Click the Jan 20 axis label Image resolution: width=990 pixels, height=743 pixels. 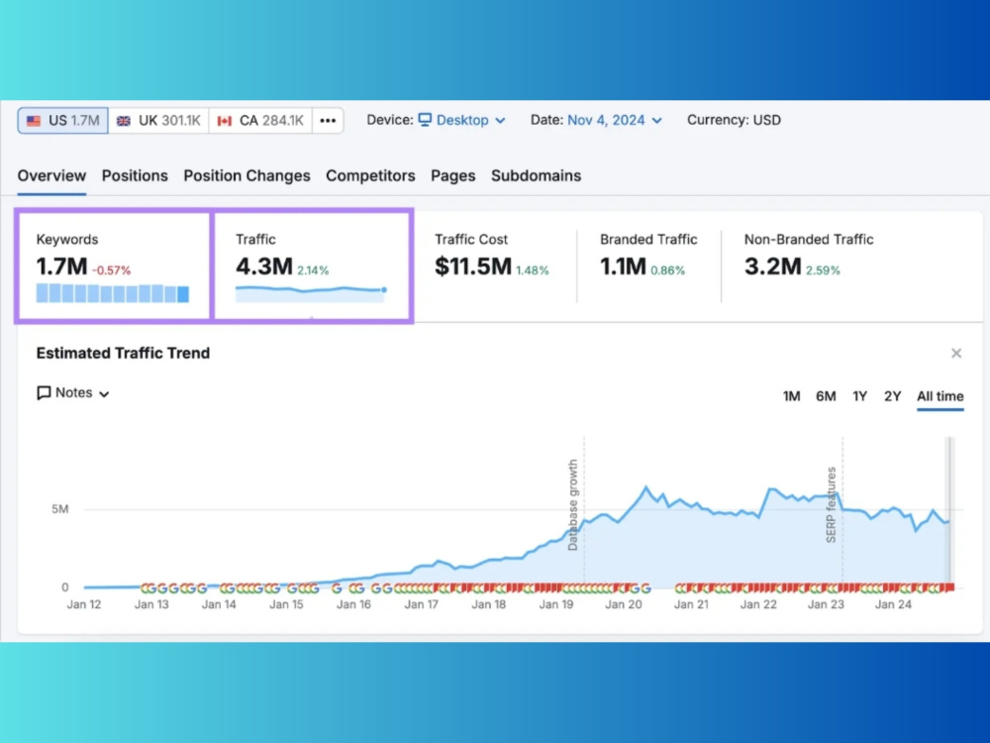pyautogui.click(x=623, y=604)
